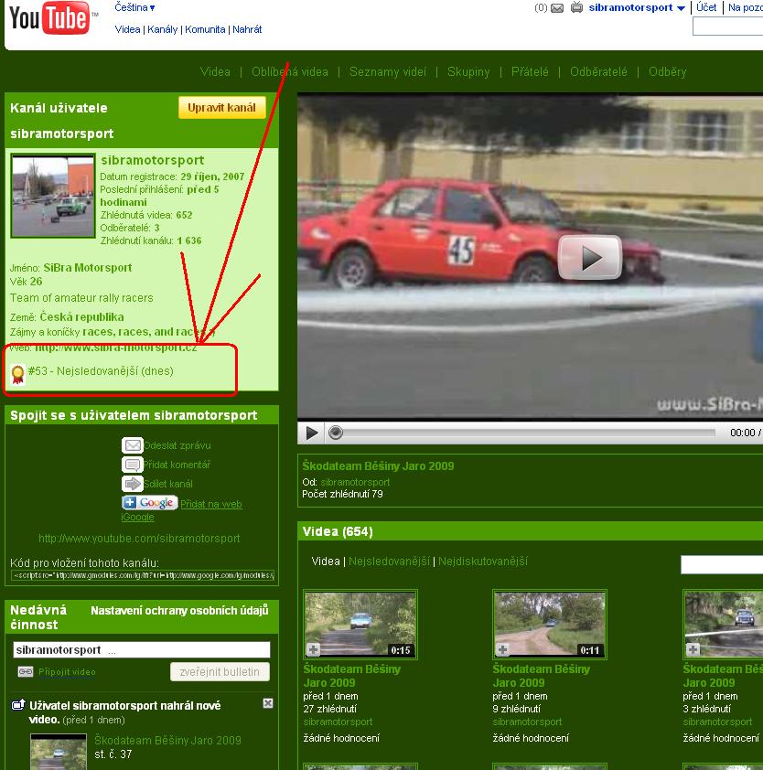This screenshot has height=770, width=763.
Task: Open the Komunita navigation link
Action: point(205,29)
